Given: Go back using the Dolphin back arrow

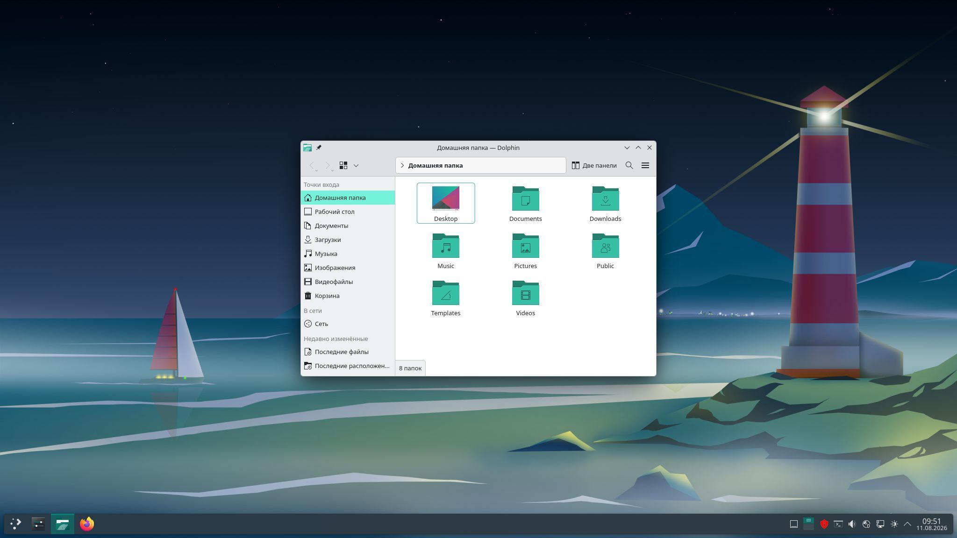Looking at the screenshot, I should [x=312, y=165].
